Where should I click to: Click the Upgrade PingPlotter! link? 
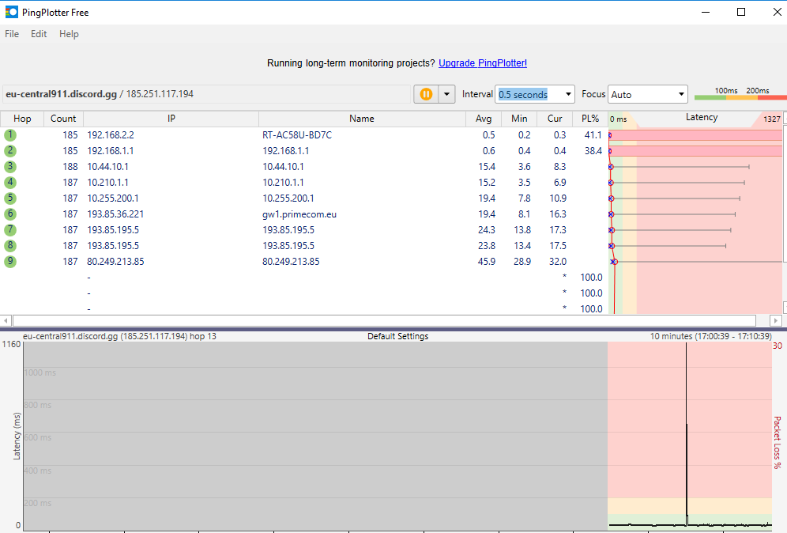[x=482, y=63]
